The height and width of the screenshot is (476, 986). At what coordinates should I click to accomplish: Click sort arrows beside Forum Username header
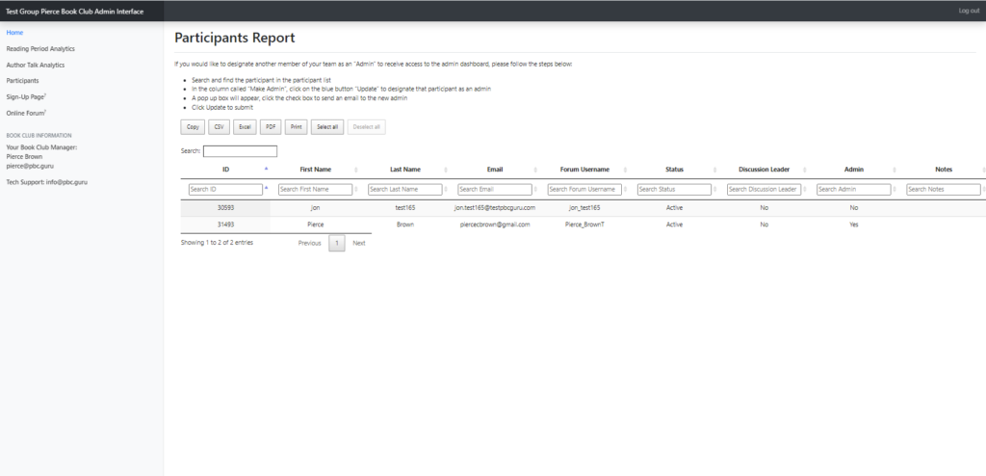tap(626, 170)
